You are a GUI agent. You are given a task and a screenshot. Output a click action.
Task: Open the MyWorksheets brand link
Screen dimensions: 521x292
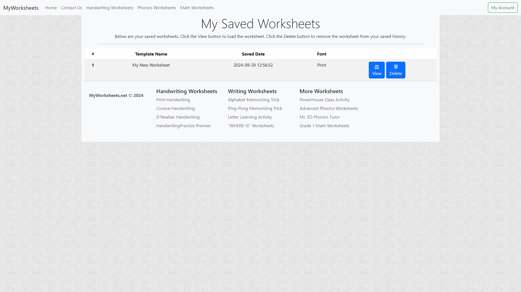(21, 8)
